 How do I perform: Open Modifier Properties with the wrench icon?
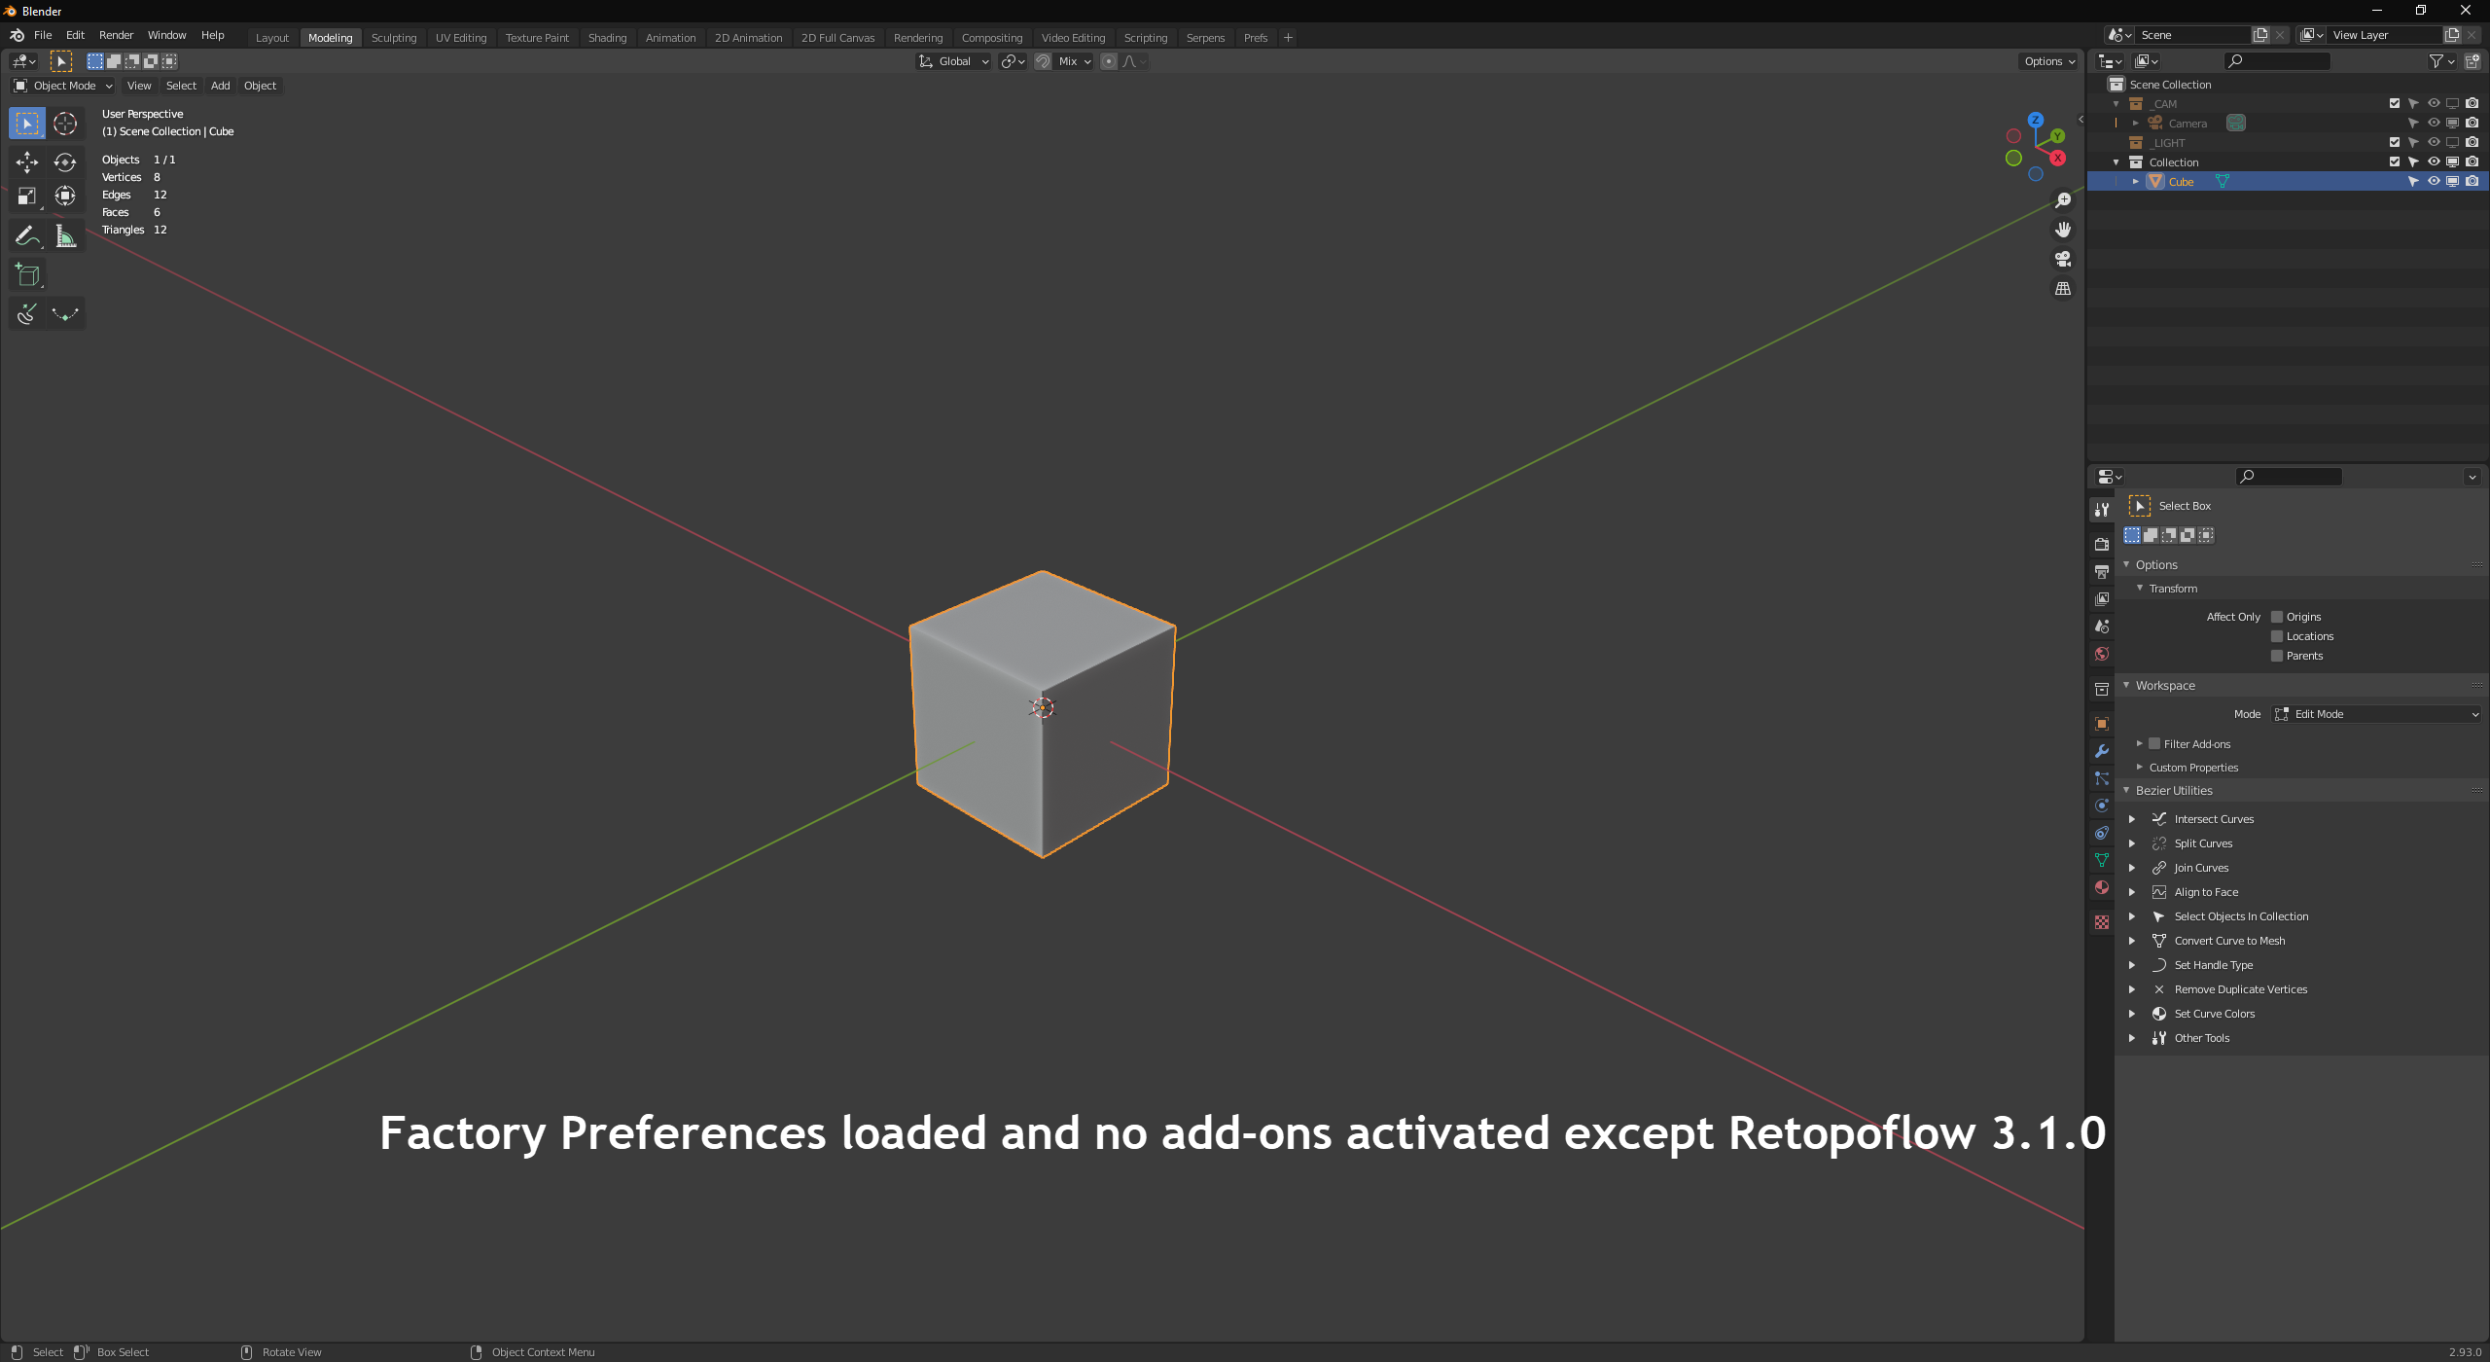click(2102, 750)
